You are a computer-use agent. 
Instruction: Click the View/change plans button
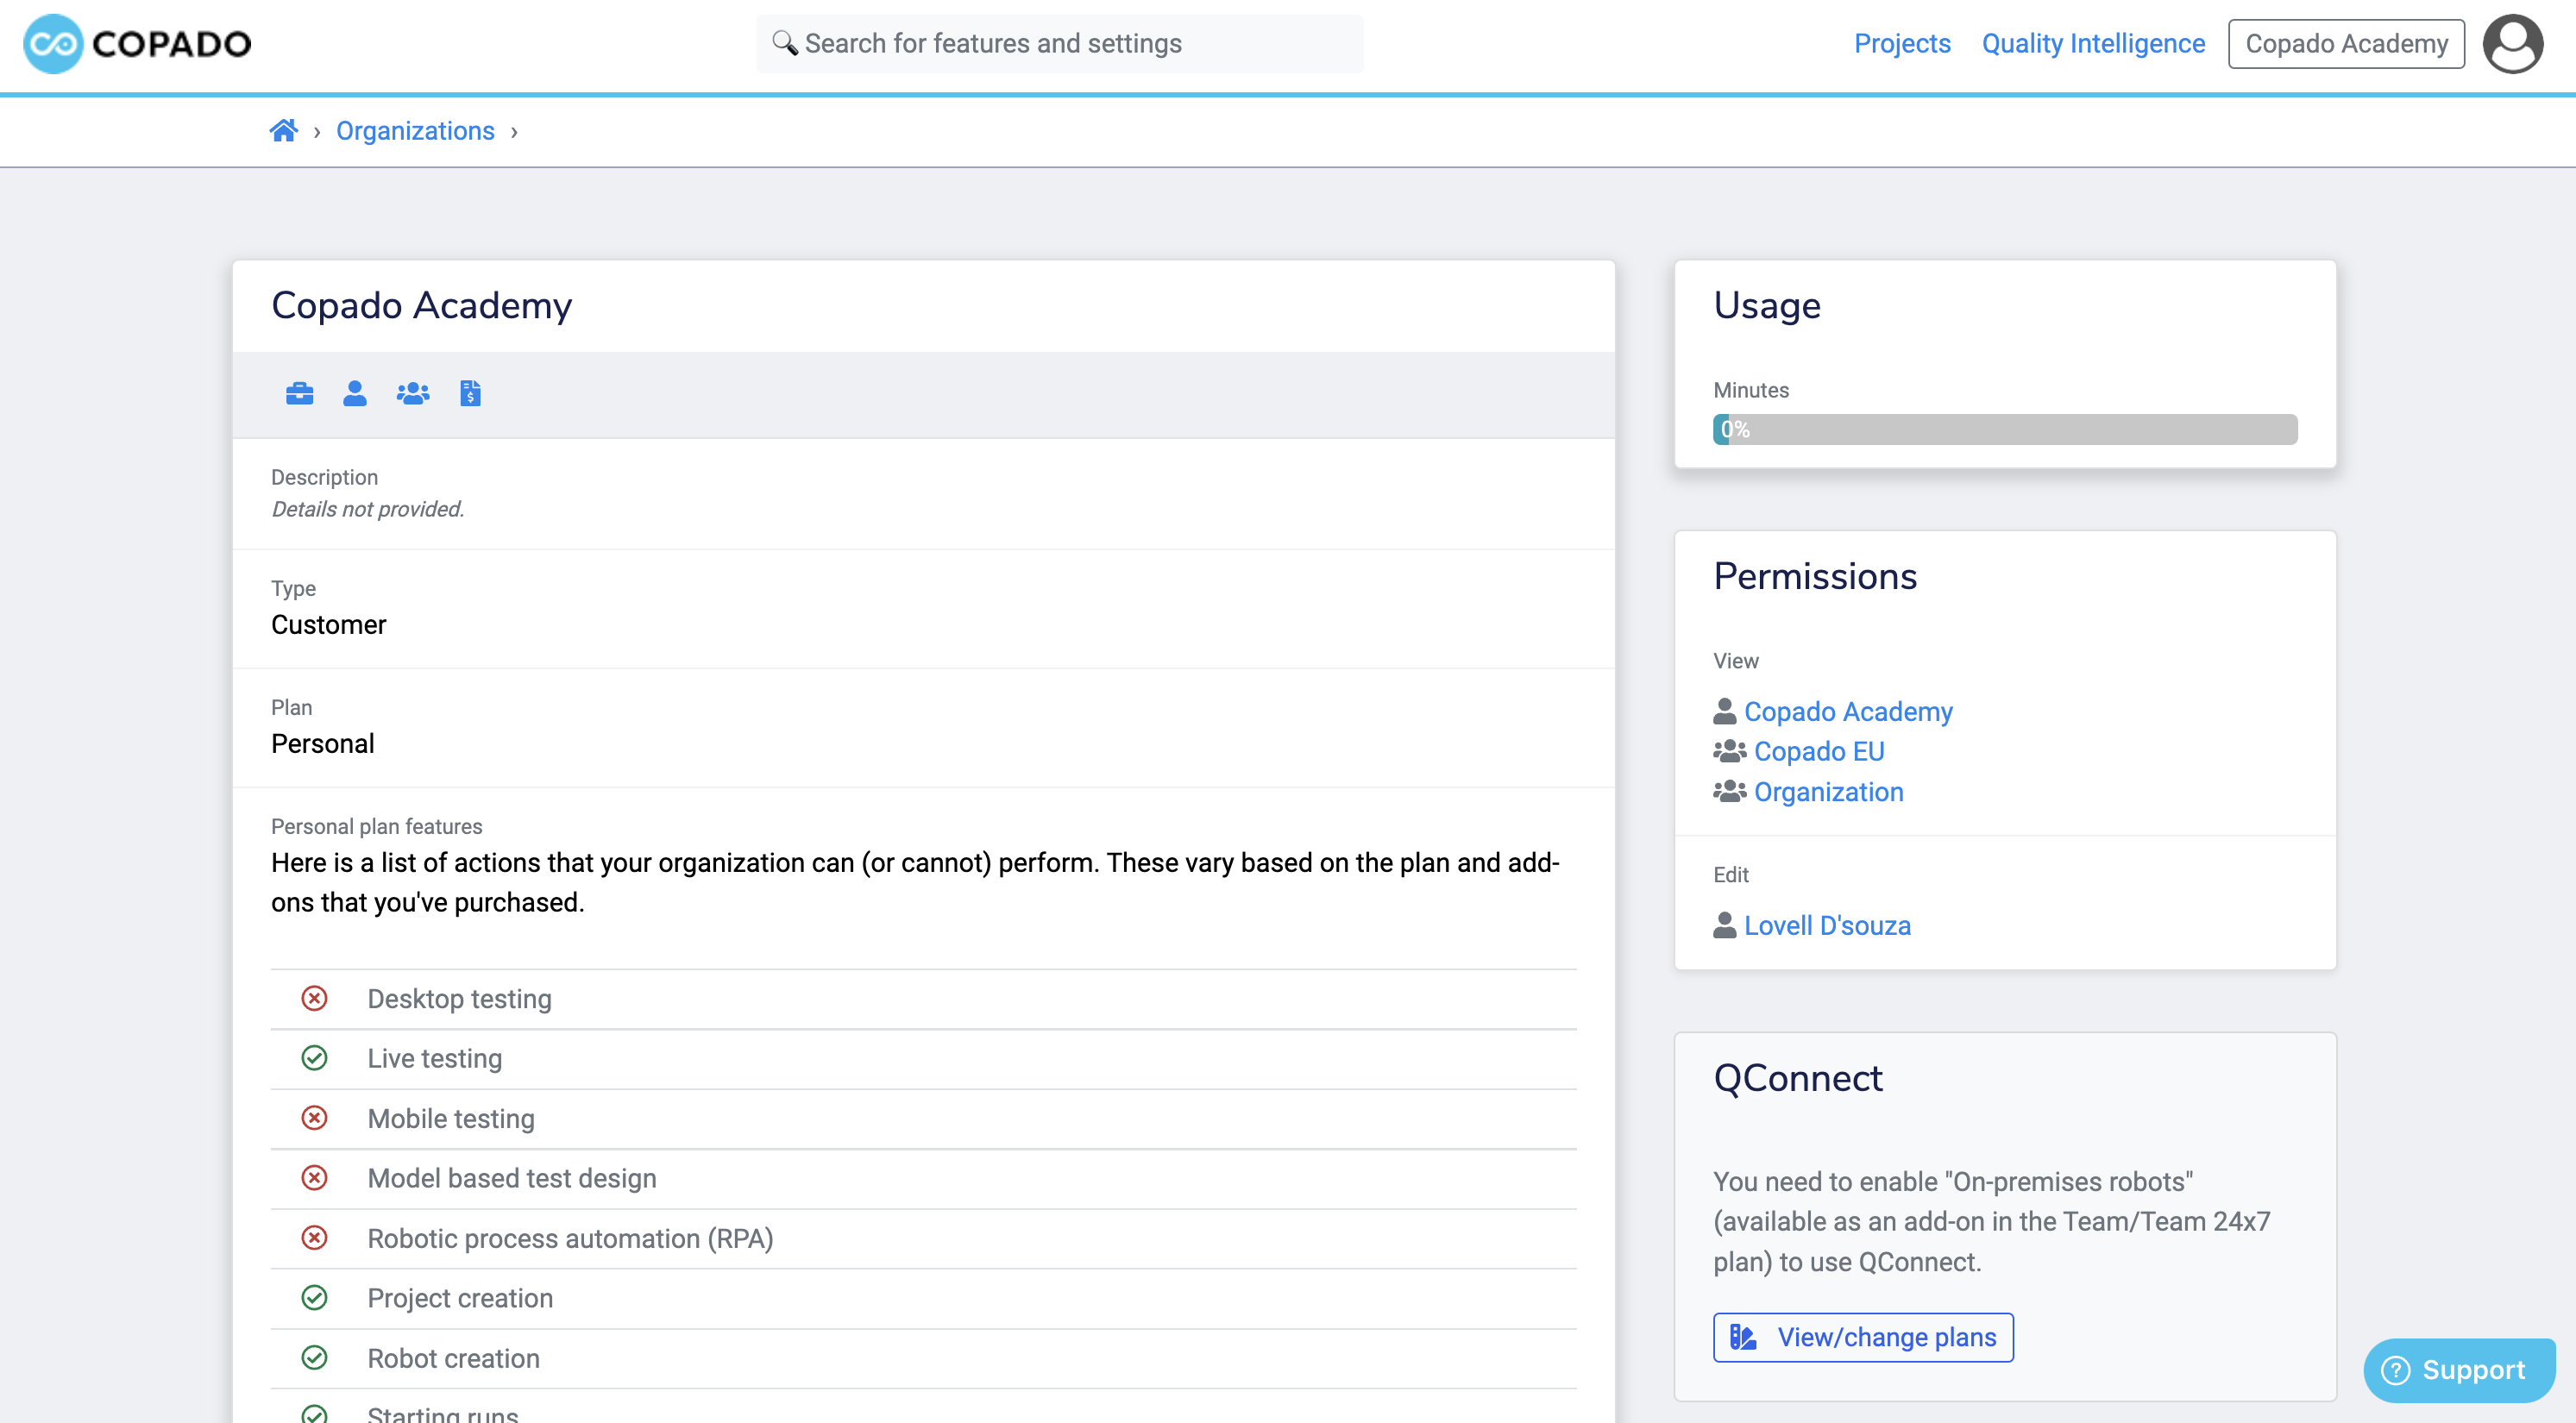[x=1864, y=1337]
